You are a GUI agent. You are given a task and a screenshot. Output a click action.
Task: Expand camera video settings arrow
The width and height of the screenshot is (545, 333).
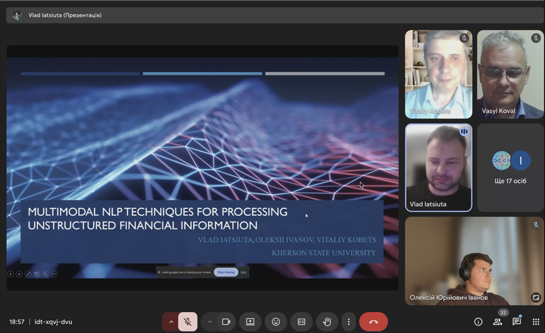(x=210, y=322)
